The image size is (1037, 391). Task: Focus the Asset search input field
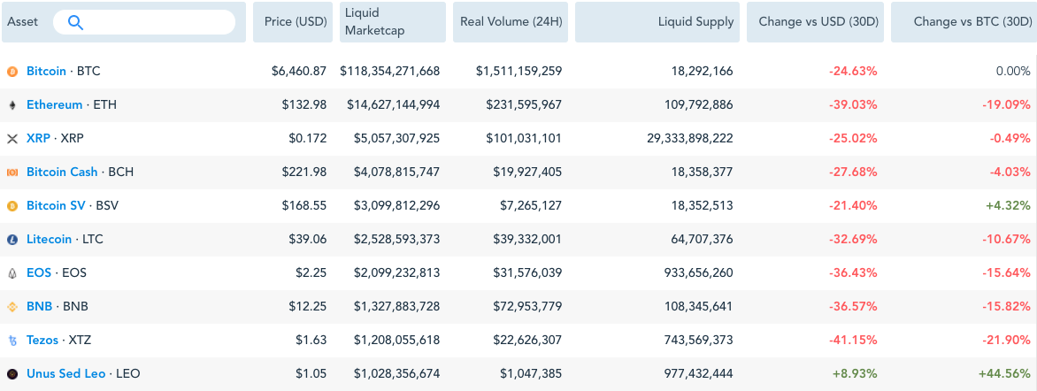tap(144, 22)
